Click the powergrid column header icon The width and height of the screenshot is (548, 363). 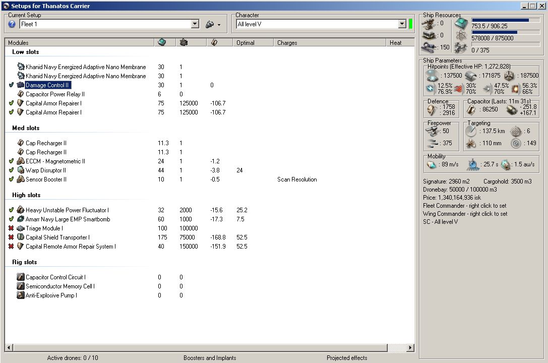184,42
